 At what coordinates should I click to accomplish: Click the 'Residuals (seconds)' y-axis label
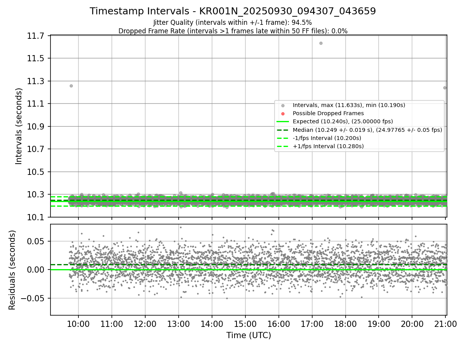pos(12,270)
